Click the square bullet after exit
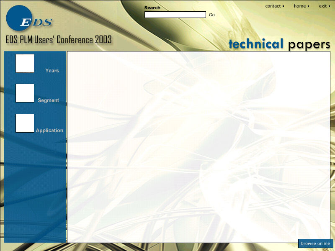The width and height of the screenshot is (335, 251). [x=330, y=6]
